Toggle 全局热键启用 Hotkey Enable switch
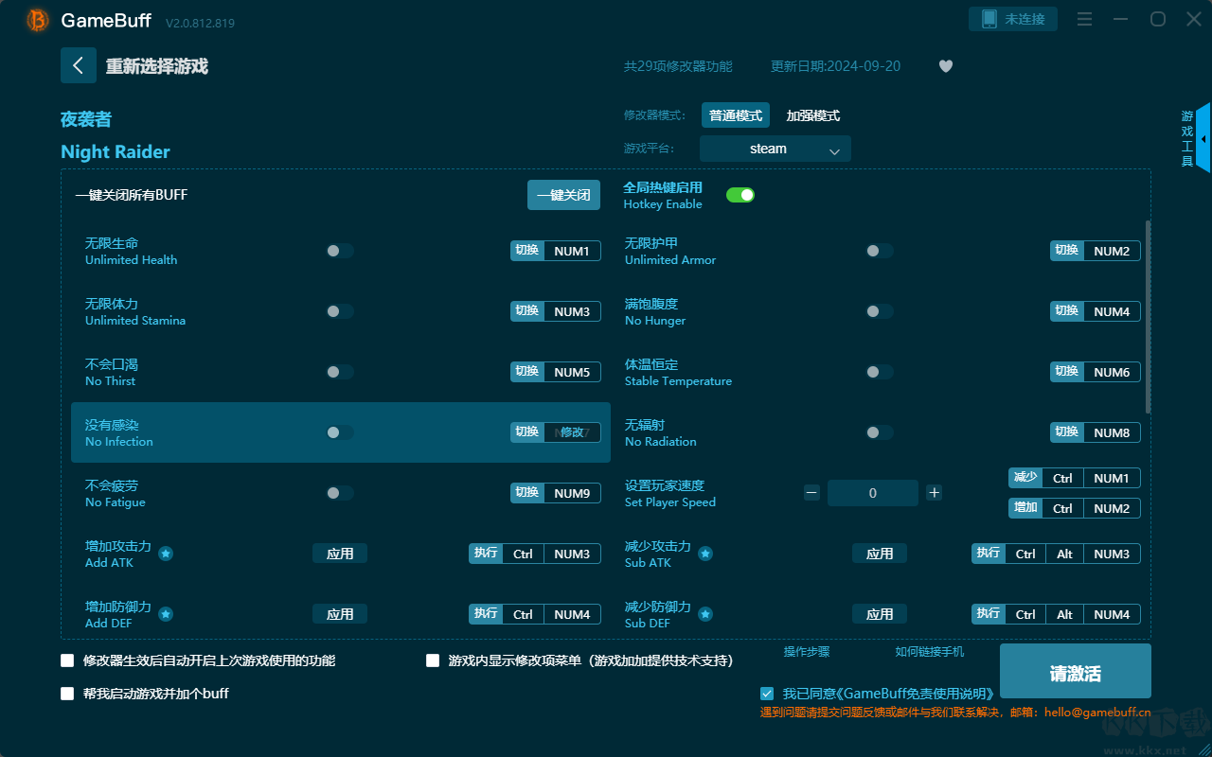The width and height of the screenshot is (1212, 757). click(x=740, y=195)
